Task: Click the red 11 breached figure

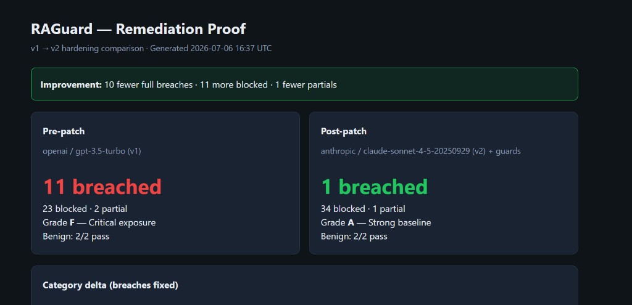Action: pos(102,187)
